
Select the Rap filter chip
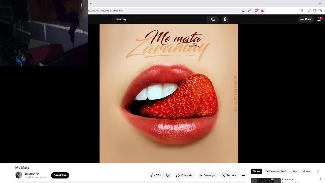(x=295, y=172)
